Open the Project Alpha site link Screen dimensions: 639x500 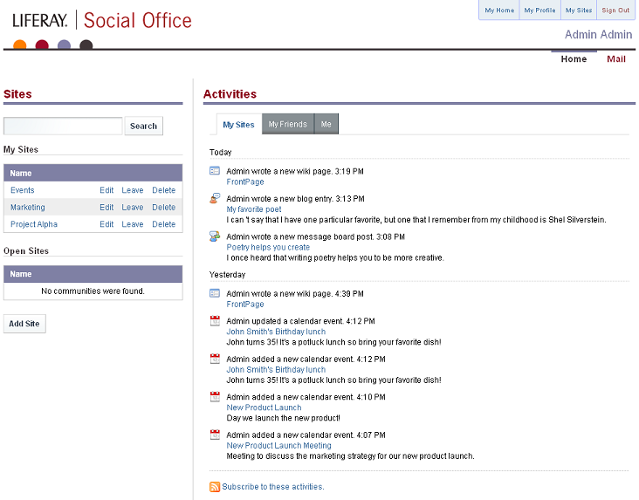click(x=33, y=224)
